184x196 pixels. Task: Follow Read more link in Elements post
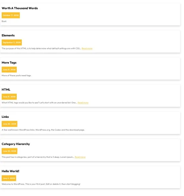click(x=87, y=49)
